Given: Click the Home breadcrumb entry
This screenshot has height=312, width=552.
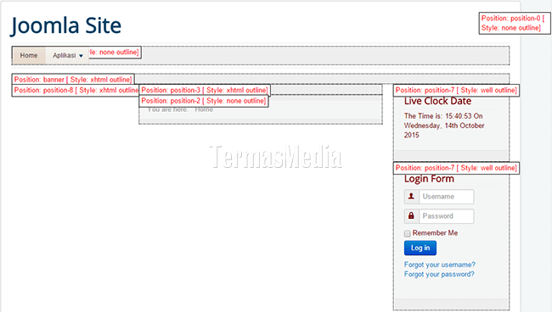Looking at the screenshot, I should point(204,109).
